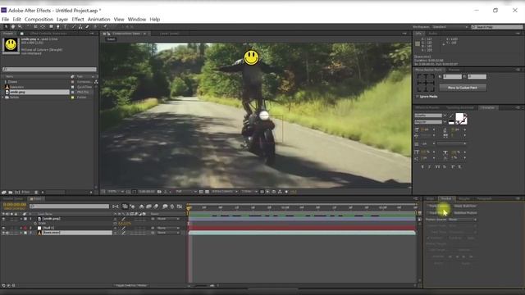This screenshot has height=295, width=525.
Task: Click the Faux Bold button in Character panel
Action: [x=422, y=166]
